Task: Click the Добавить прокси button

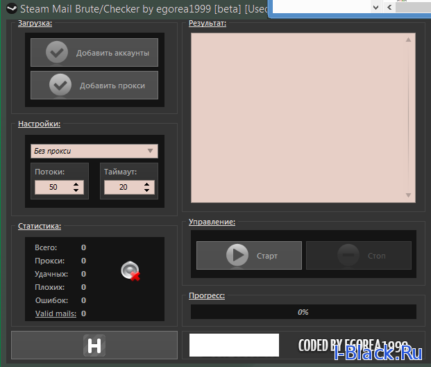Action: click(94, 85)
